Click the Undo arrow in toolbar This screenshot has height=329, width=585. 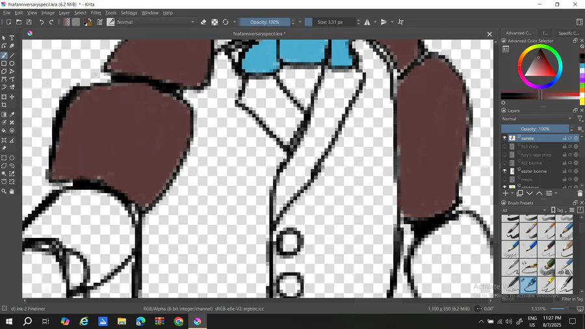[42, 22]
